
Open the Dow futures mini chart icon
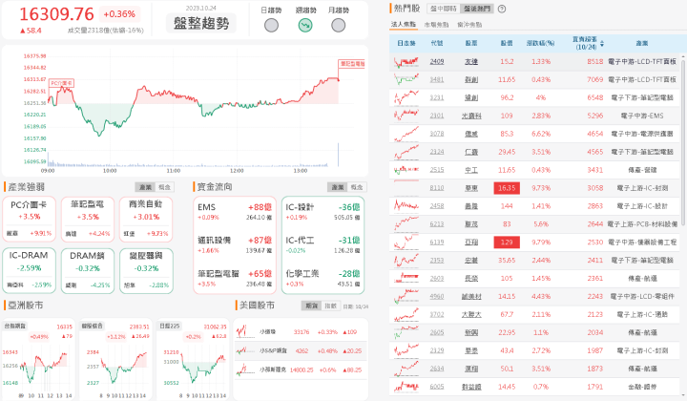click(x=245, y=331)
